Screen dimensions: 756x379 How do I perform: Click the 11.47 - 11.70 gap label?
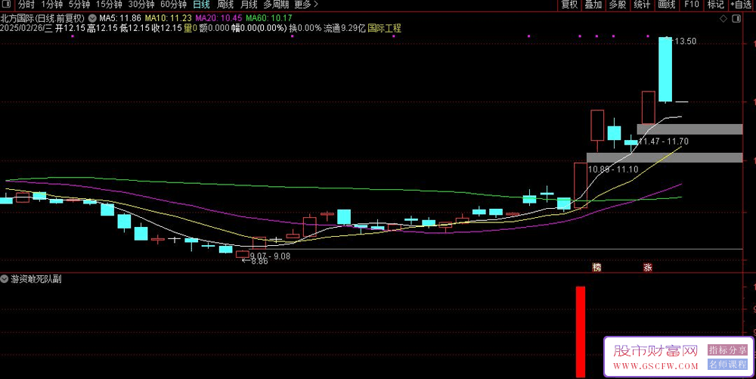[664, 141]
